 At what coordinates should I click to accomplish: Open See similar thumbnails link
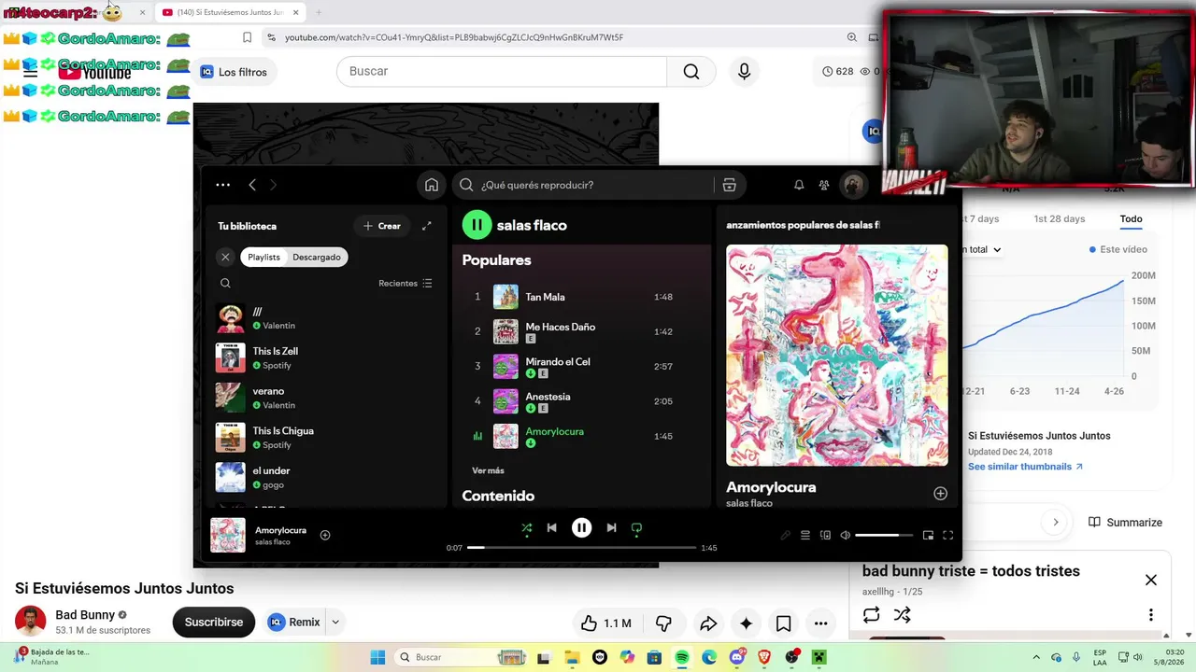1025,467
